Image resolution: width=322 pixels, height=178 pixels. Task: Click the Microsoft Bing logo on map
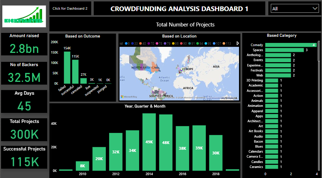click(x=129, y=97)
